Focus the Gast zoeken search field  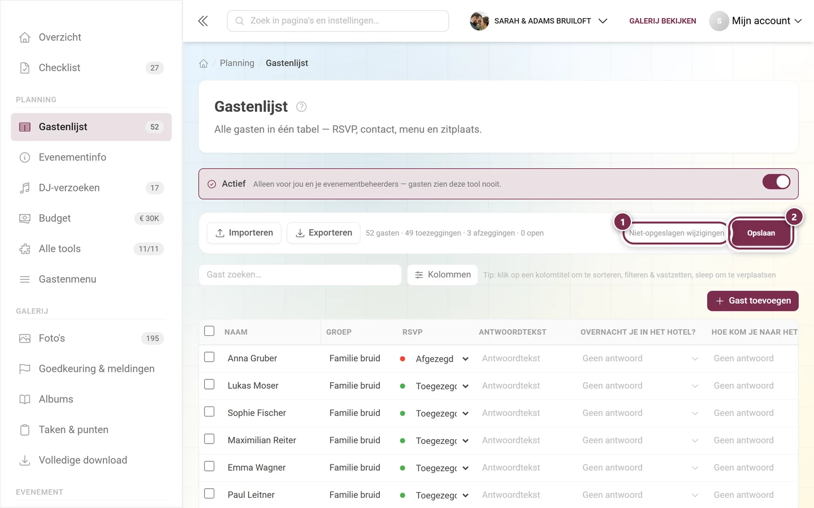click(x=300, y=275)
